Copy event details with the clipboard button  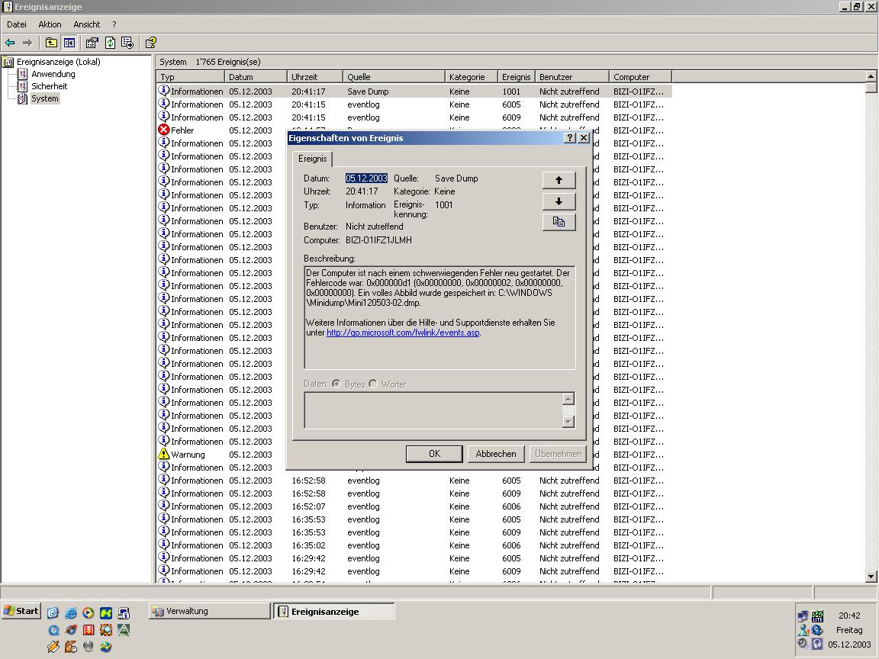pyautogui.click(x=559, y=222)
